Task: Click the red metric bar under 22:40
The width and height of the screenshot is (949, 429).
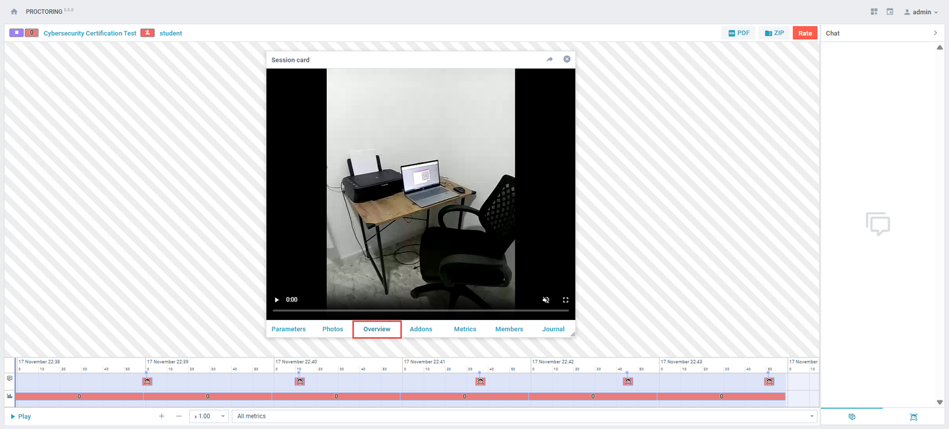Action: pyautogui.click(x=336, y=396)
